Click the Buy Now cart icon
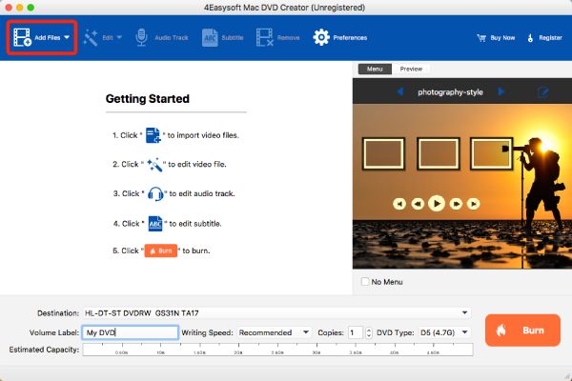The width and height of the screenshot is (572, 381). (x=481, y=37)
